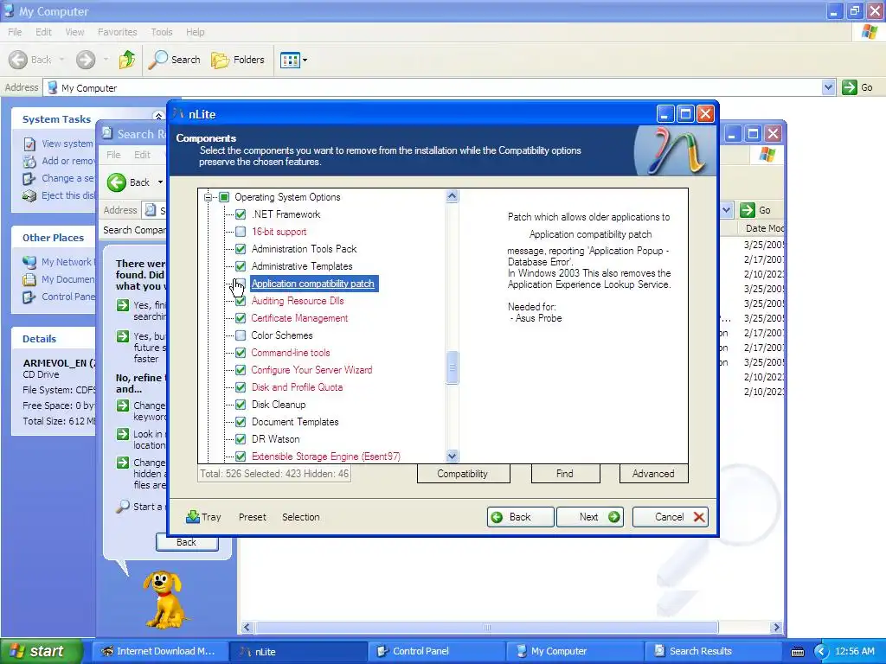The height and width of the screenshot is (664, 886).
Task: Open the Help menu in My Computer
Action: pos(196,32)
